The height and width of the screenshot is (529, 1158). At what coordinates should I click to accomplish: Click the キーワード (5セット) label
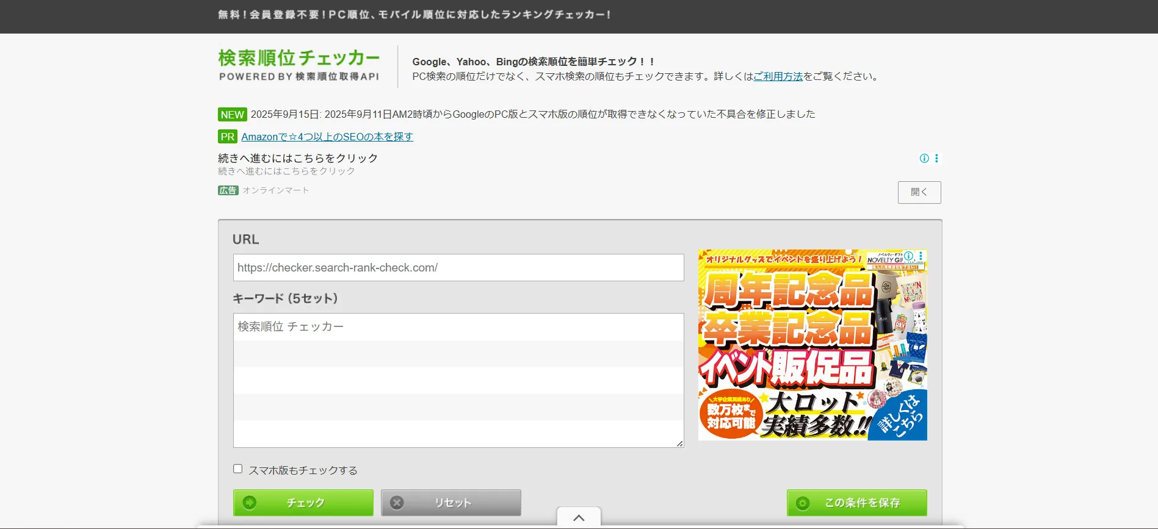pos(285,298)
